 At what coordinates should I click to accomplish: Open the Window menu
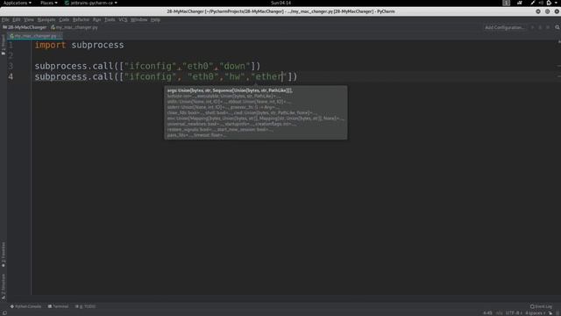coord(138,19)
